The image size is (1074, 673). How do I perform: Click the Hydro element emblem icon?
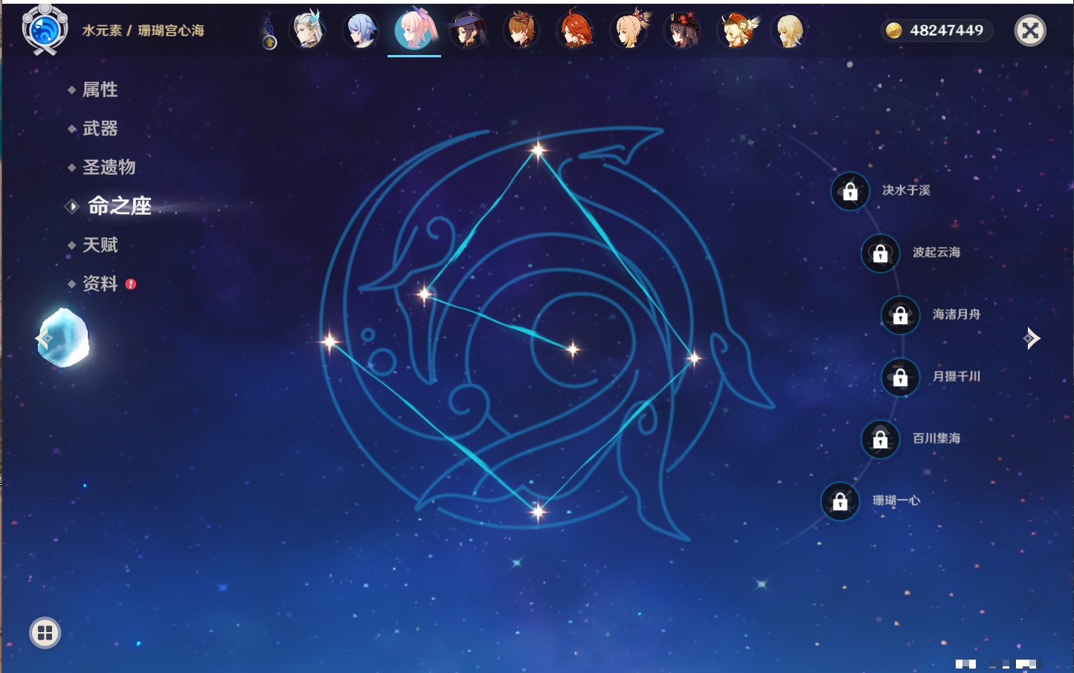[45, 30]
